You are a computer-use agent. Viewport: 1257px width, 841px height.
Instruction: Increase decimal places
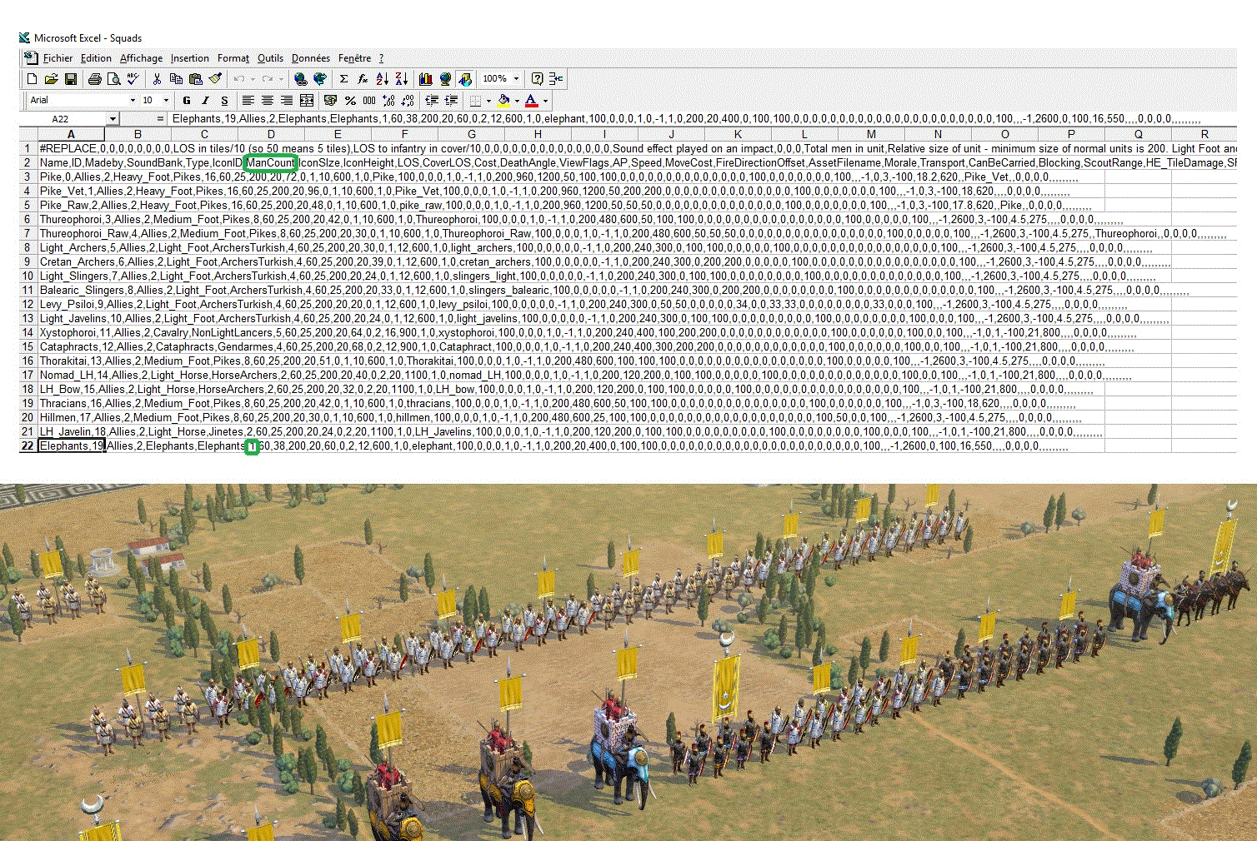388,101
